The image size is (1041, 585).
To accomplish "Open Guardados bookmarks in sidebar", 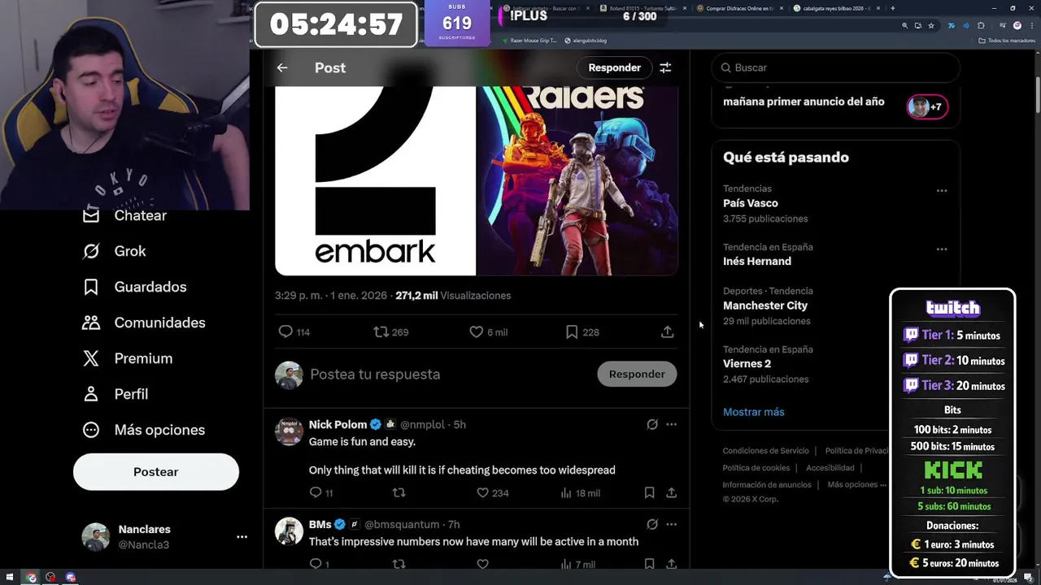I will 134,287.
